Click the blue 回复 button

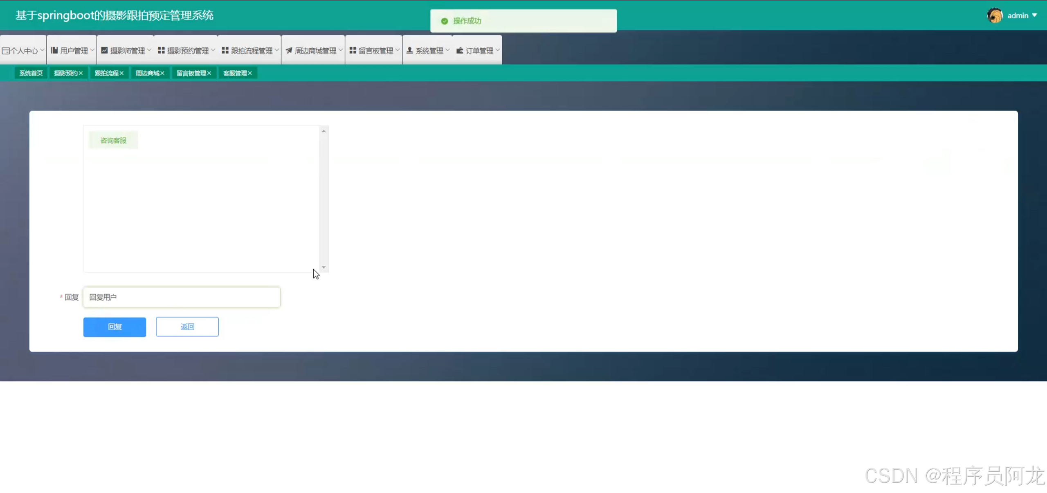(x=115, y=327)
